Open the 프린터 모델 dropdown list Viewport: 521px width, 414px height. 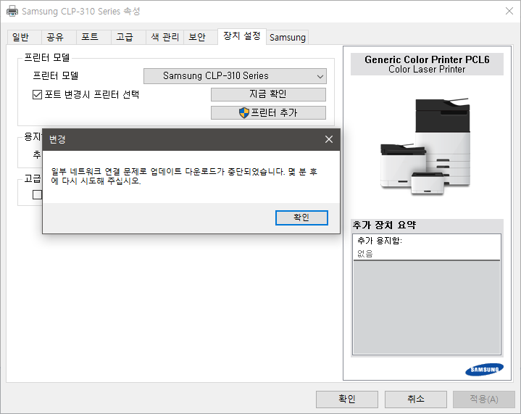click(235, 76)
